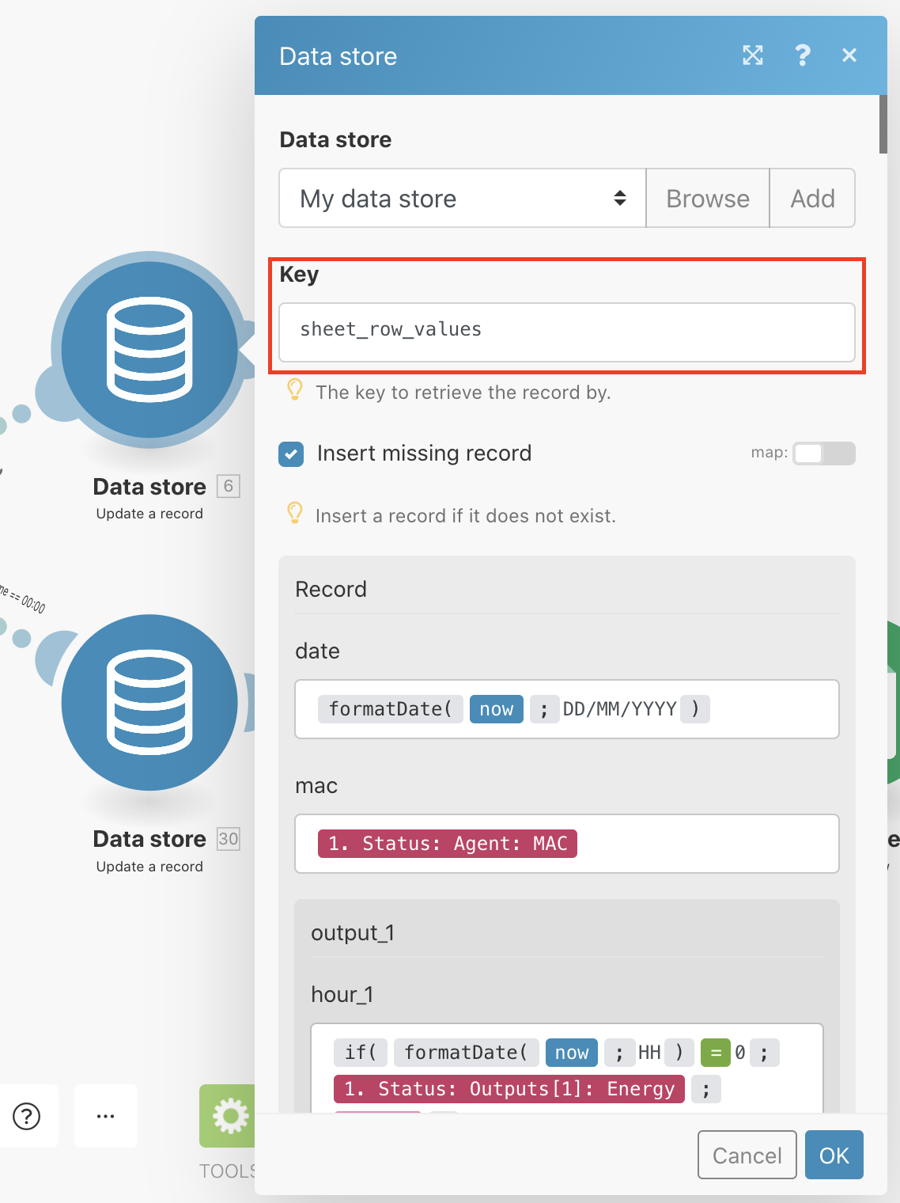The height and width of the screenshot is (1203, 900).
Task: Select Data store module number 30 icon
Action: pyautogui.click(x=149, y=702)
